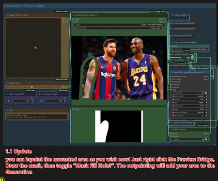Click the center dot in Image Center Location pad

(x=35, y=48)
